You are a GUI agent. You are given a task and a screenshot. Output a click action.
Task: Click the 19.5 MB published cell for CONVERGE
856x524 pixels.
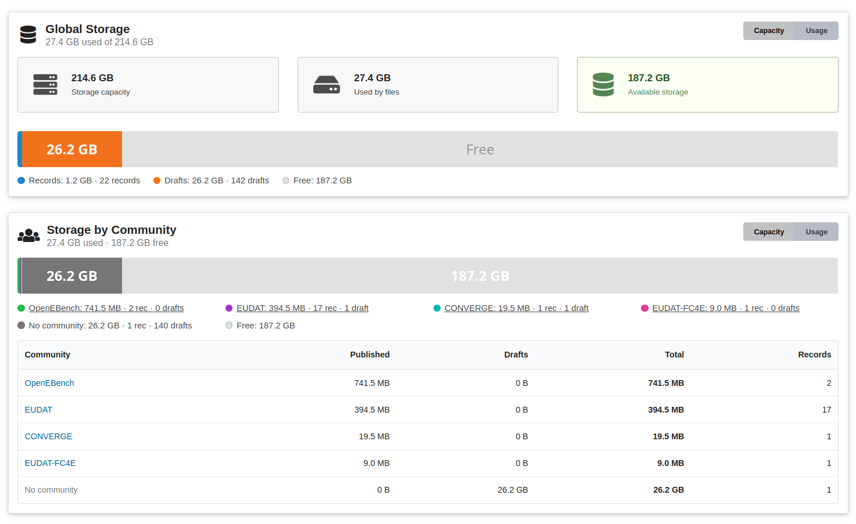point(374,436)
